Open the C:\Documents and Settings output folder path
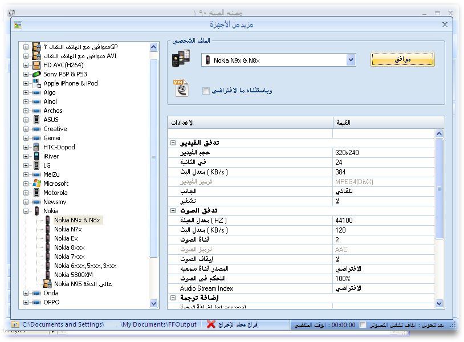The width and height of the screenshot is (464, 342). tap(109, 324)
